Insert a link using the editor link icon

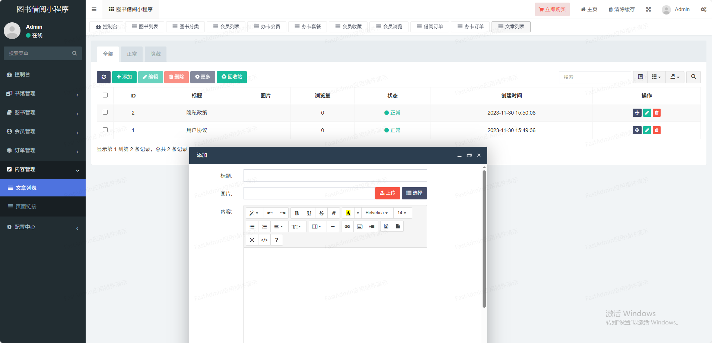click(x=347, y=227)
